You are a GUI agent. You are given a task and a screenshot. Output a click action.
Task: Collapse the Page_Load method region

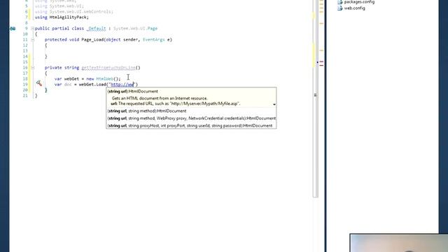[32, 40]
